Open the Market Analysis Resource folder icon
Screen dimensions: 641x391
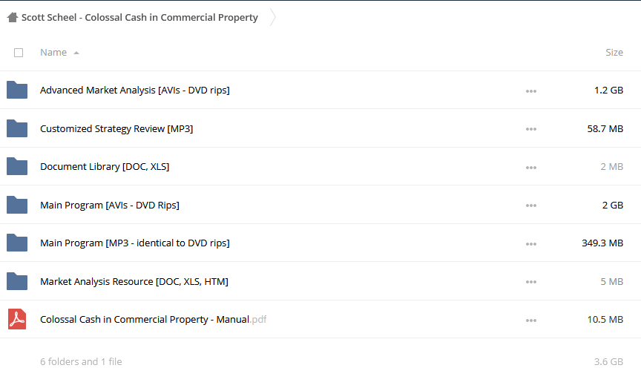point(17,281)
